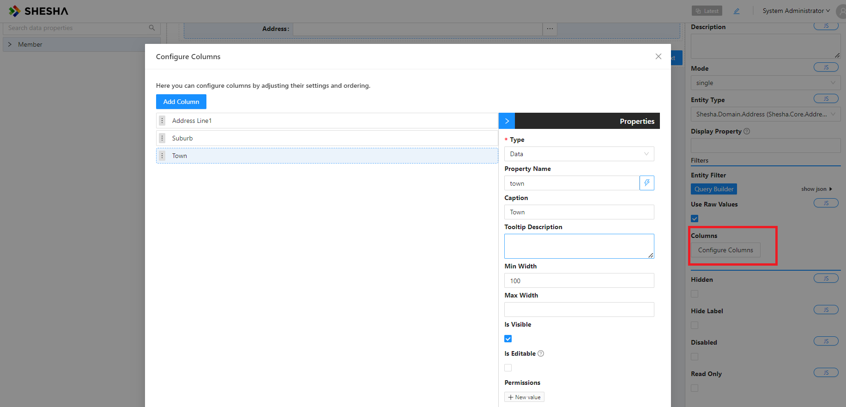Toggle JS mode for Use Raw Values
This screenshot has height=407, width=846.
pos(826,203)
